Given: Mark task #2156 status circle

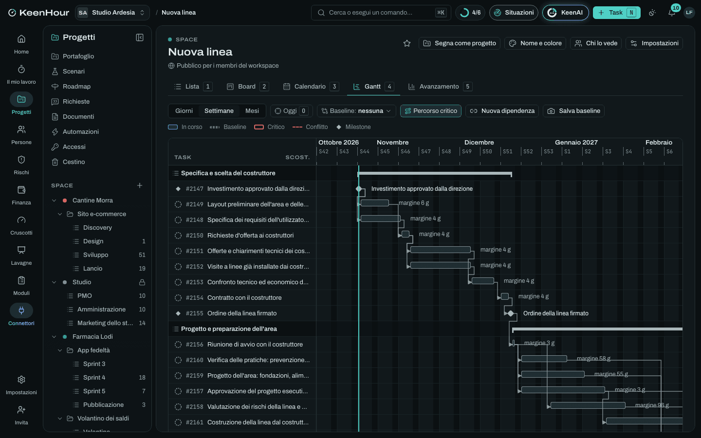Looking at the screenshot, I should click(178, 345).
